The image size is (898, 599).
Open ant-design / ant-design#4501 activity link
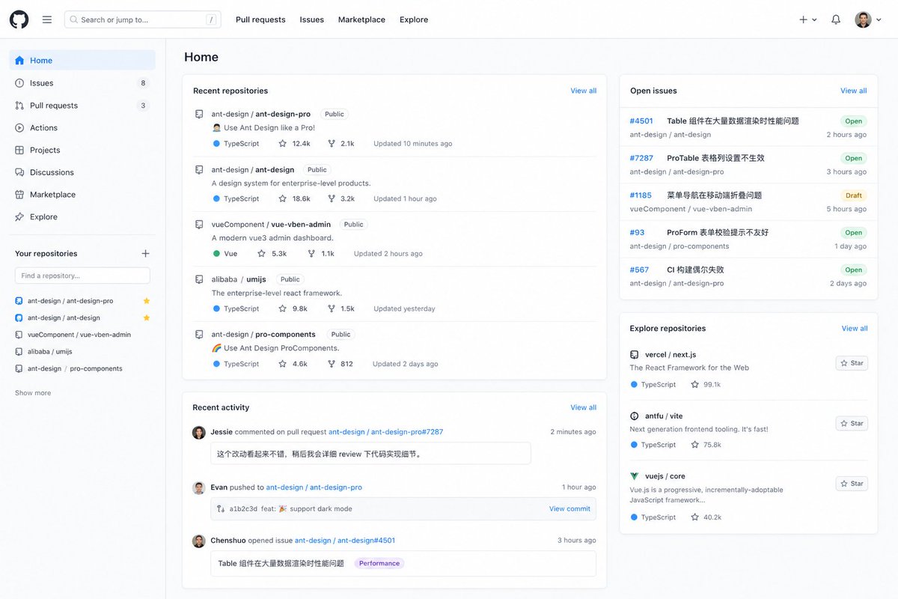point(345,541)
